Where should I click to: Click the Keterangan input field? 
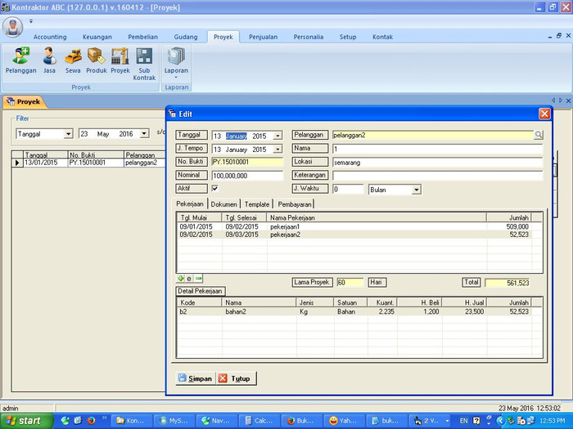438,176
